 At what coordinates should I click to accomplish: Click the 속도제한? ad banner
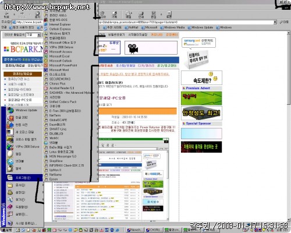(201, 78)
